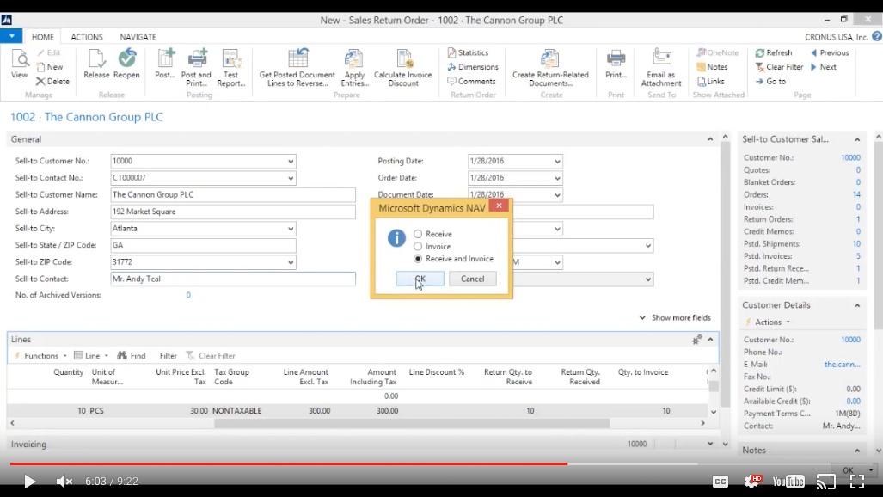Open the Test Report icon
883x497 pixels.
(231, 68)
